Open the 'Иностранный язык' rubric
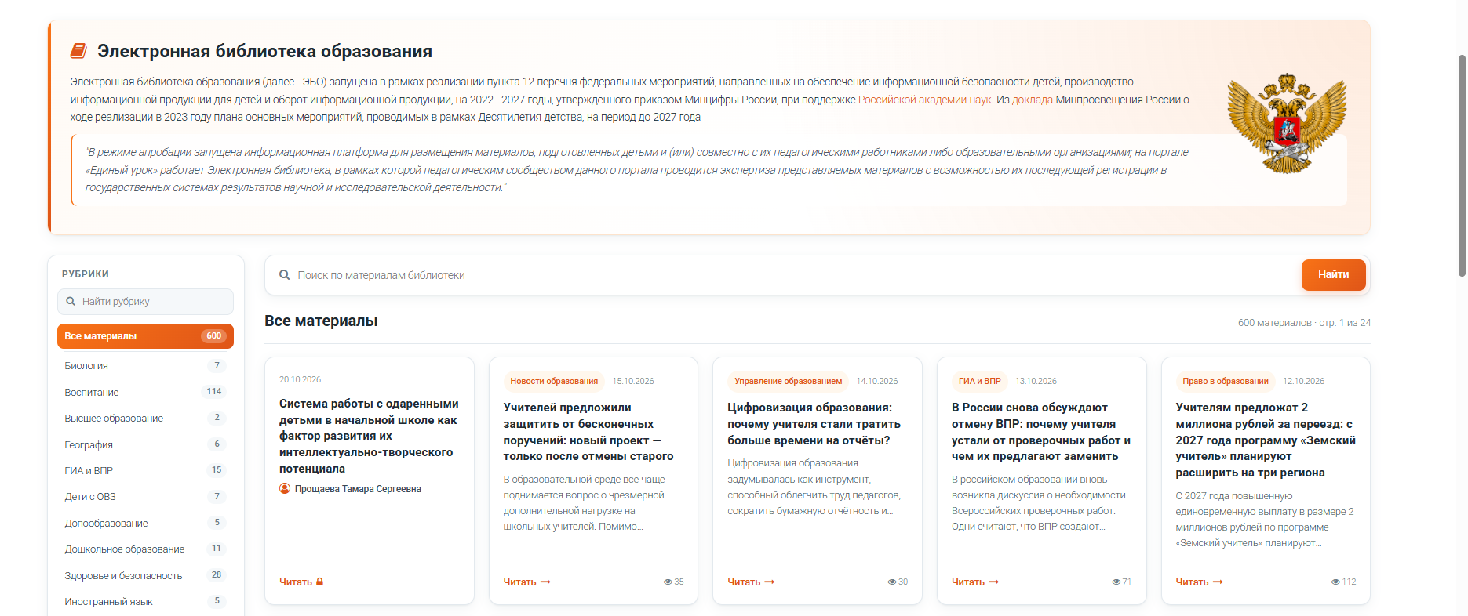Screen dimensions: 1468x616 coord(145,602)
